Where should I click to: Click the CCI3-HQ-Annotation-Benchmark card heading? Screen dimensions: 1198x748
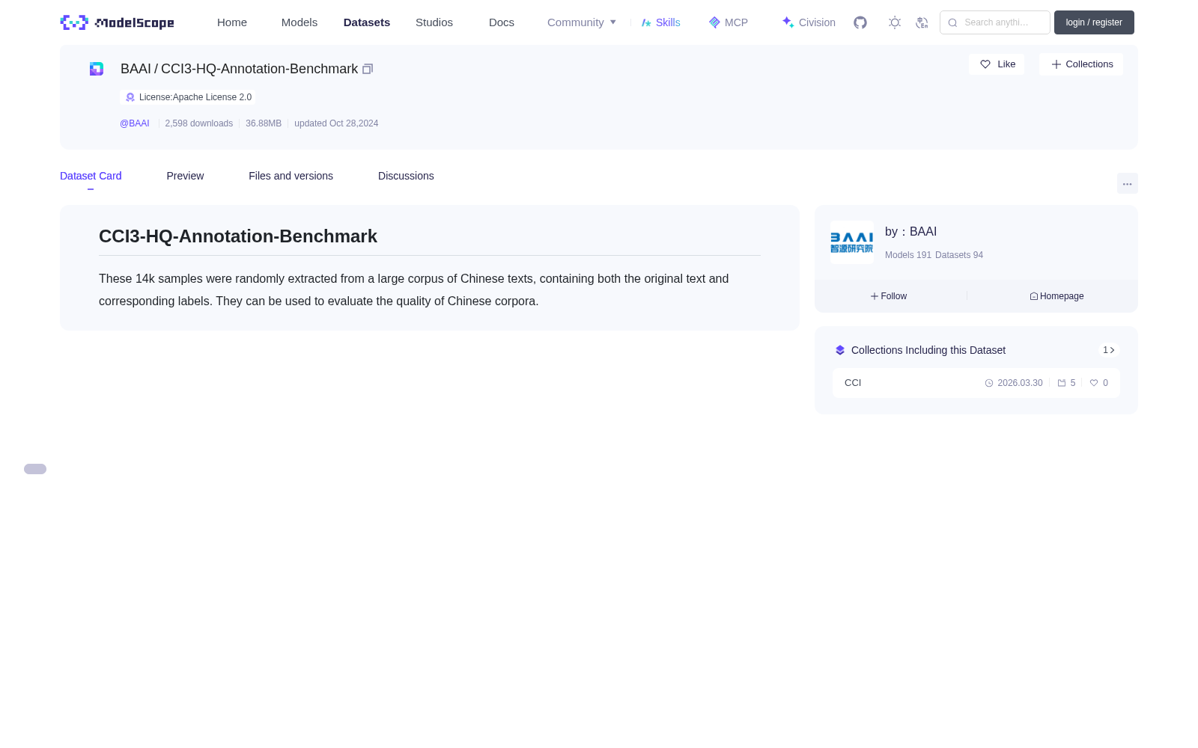pos(238,236)
